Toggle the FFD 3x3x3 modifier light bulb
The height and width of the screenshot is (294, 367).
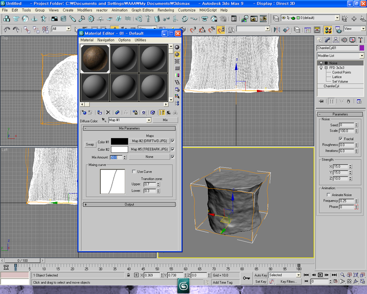pos(321,68)
